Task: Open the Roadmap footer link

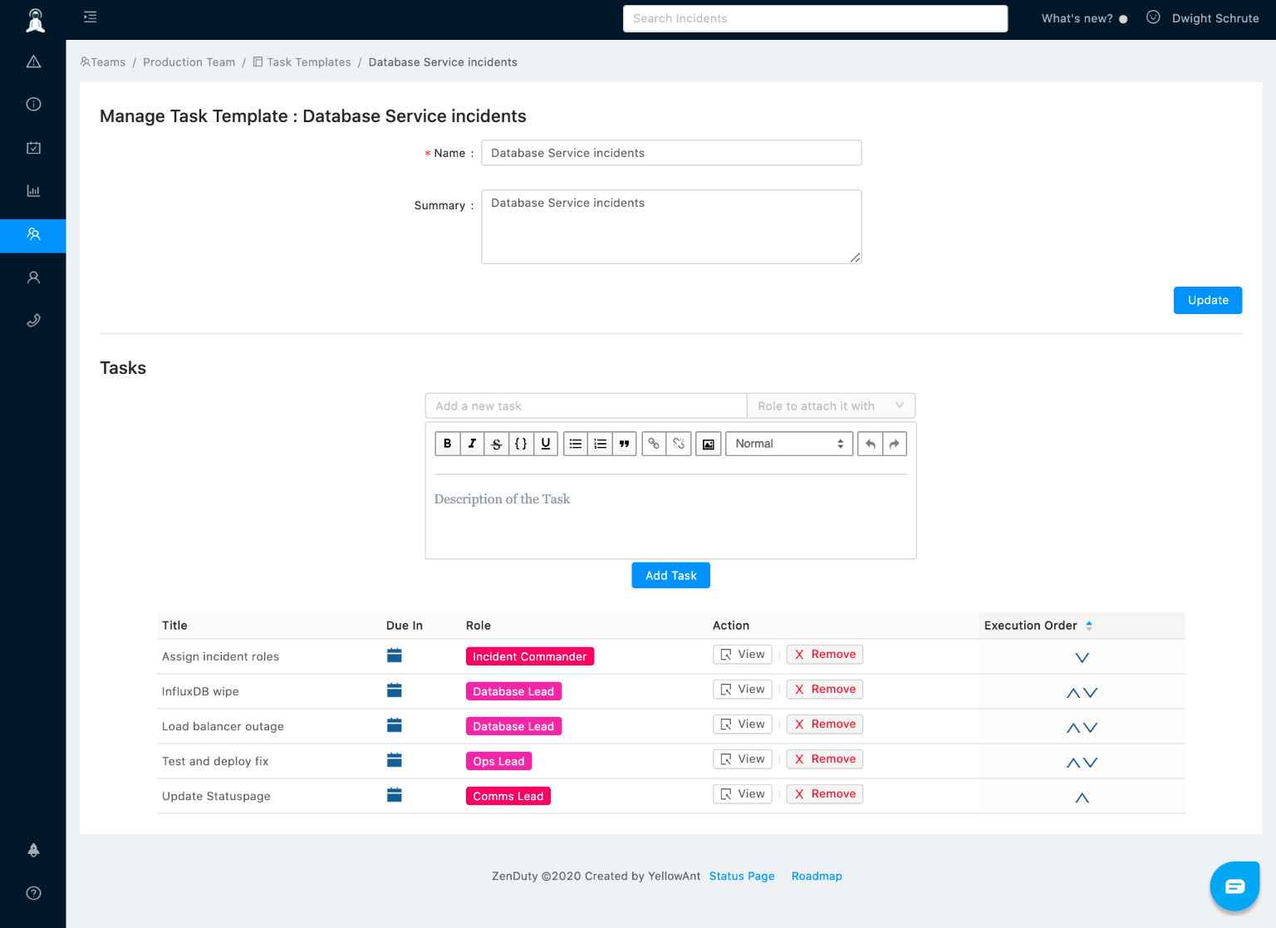Action: [x=817, y=876]
